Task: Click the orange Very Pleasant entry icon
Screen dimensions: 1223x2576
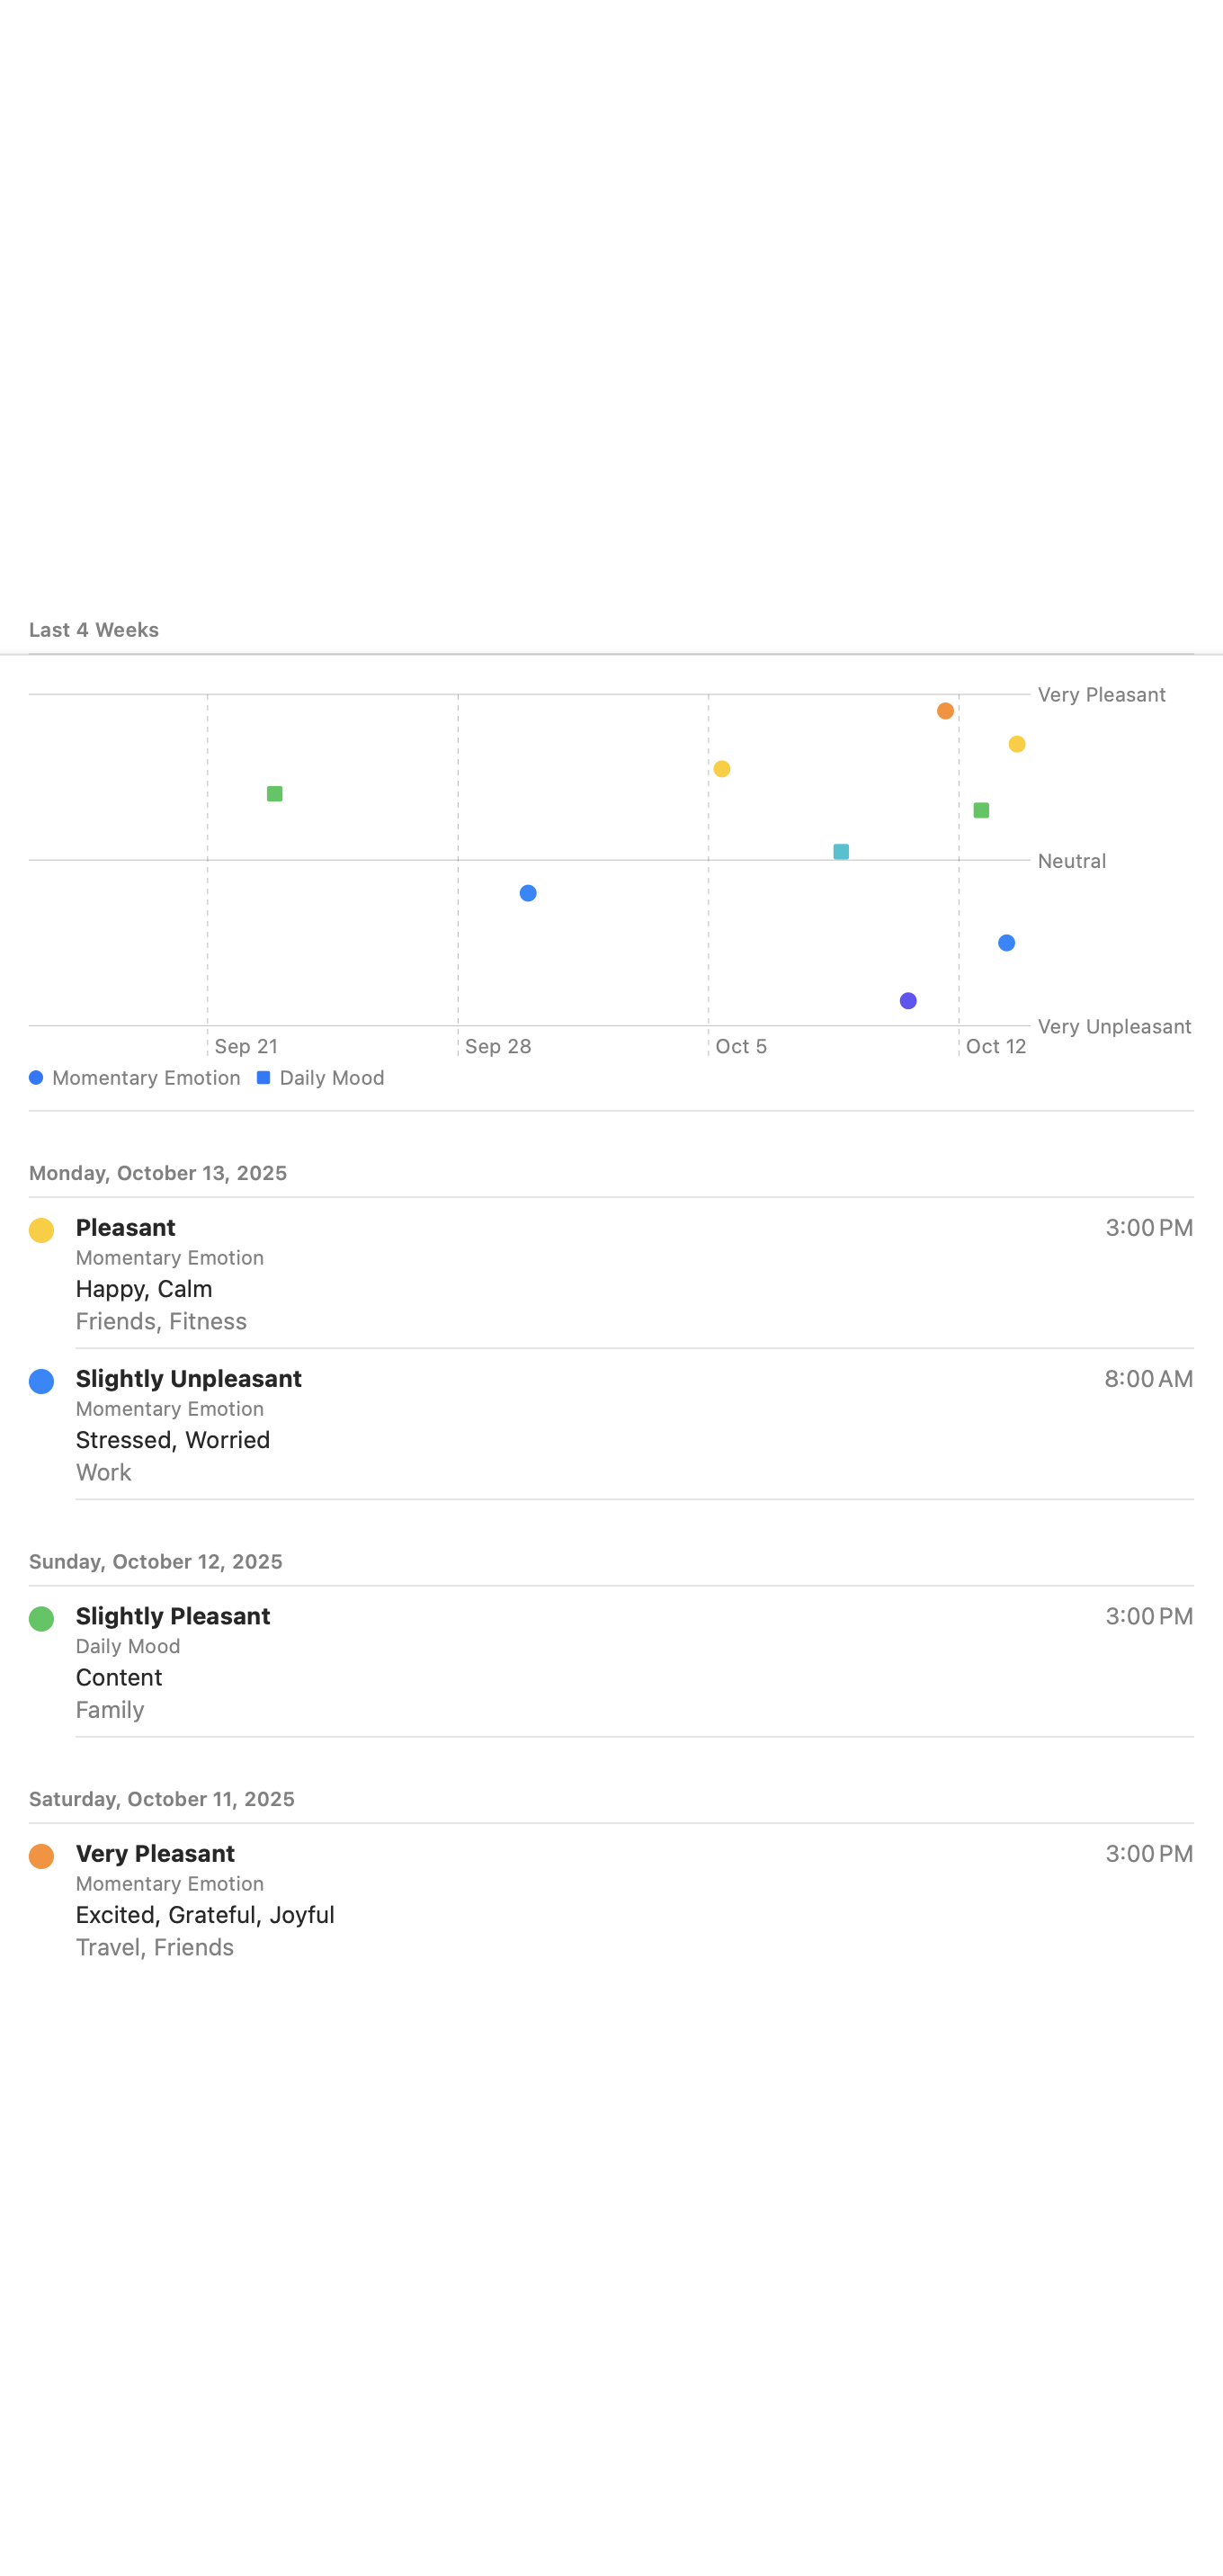Action: pos(41,1856)
